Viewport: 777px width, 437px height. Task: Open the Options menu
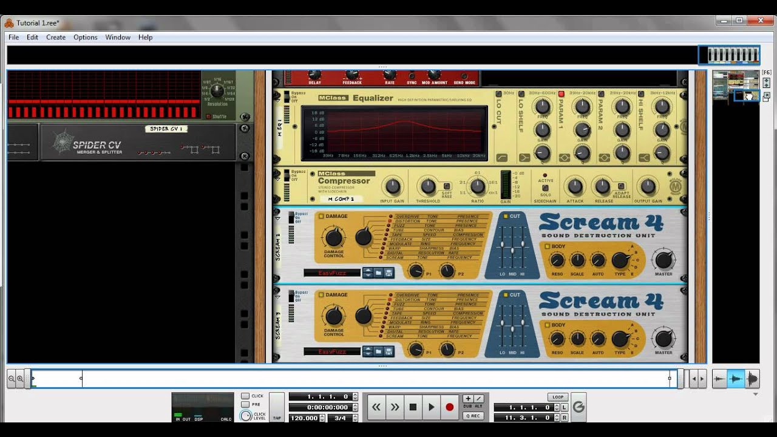(86, 37)
